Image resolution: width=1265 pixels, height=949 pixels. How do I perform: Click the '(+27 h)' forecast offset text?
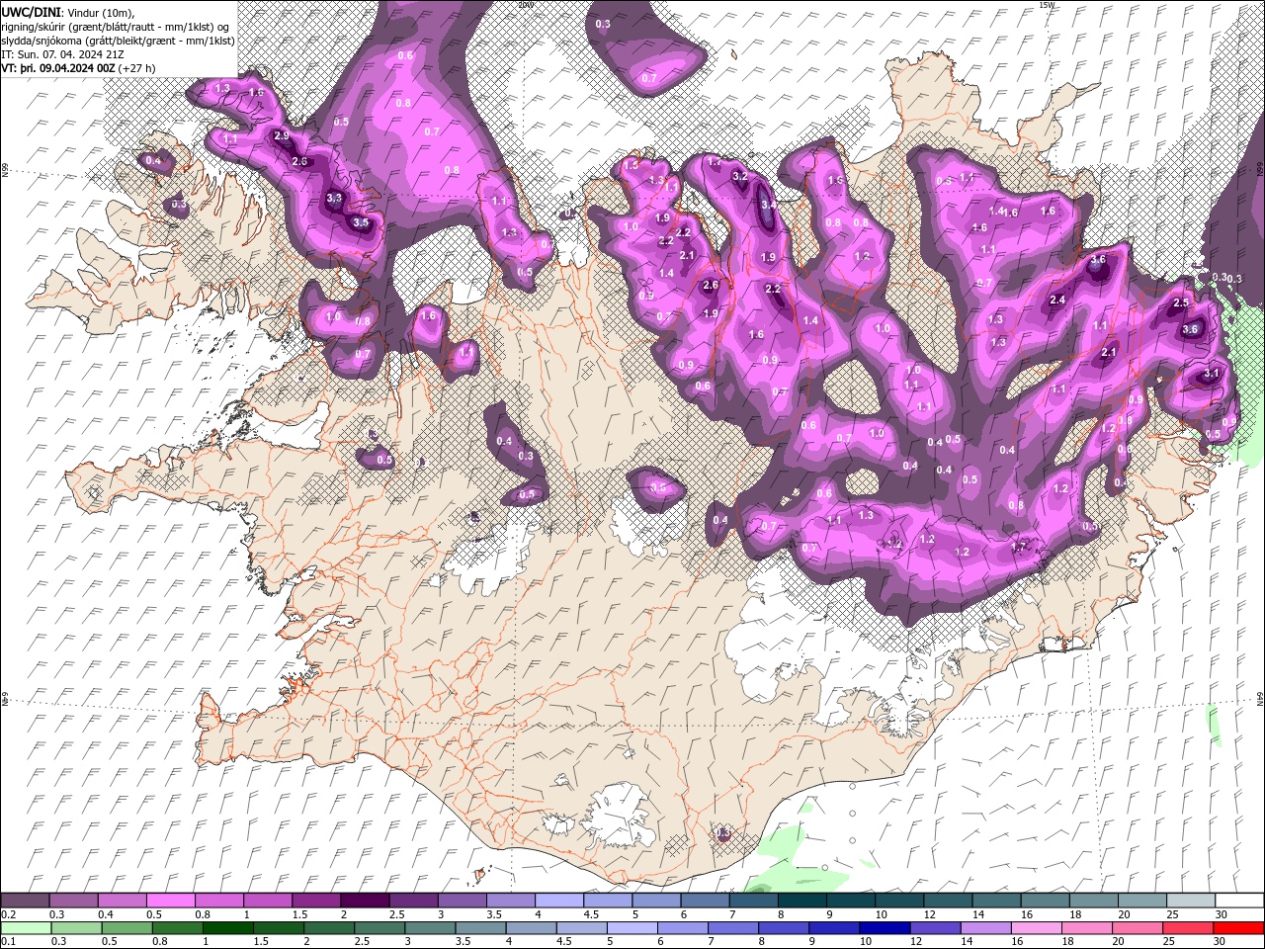(x=136, y=68)
